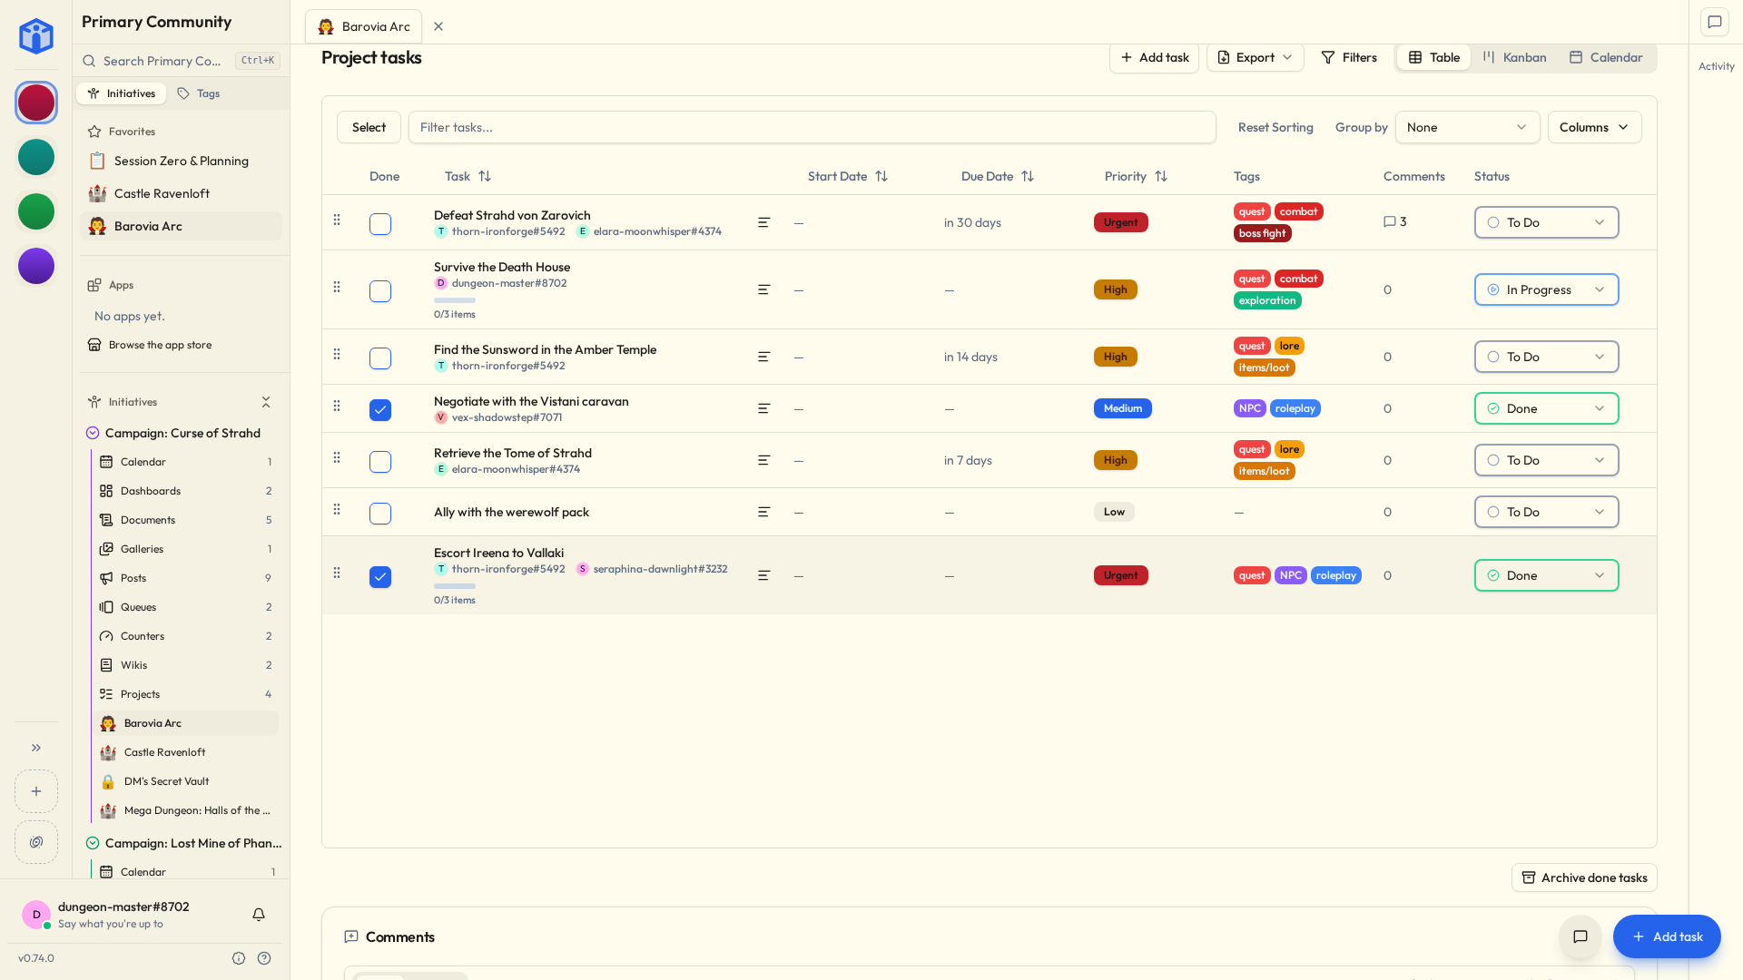The image size is (1743, 980).
Task: Sort tasks by Start Date arrows
Action: [x=881, y=176]
